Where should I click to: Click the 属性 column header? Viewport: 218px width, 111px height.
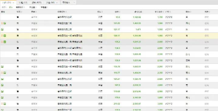point(3,12)
